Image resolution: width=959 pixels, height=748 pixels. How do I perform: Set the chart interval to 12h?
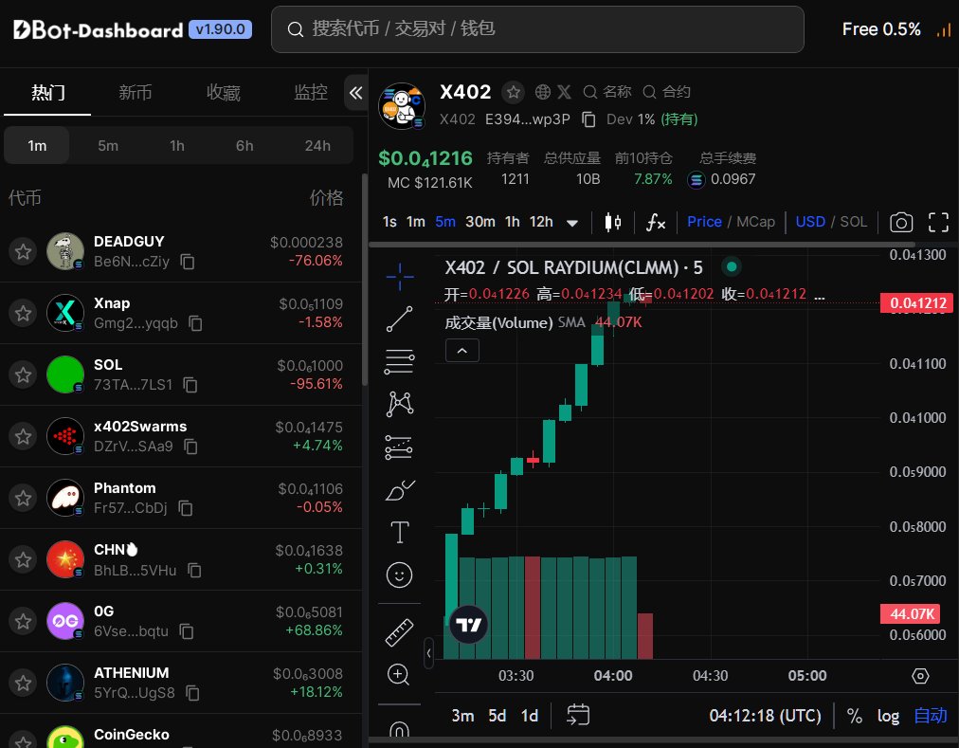(x=541, y=222)
